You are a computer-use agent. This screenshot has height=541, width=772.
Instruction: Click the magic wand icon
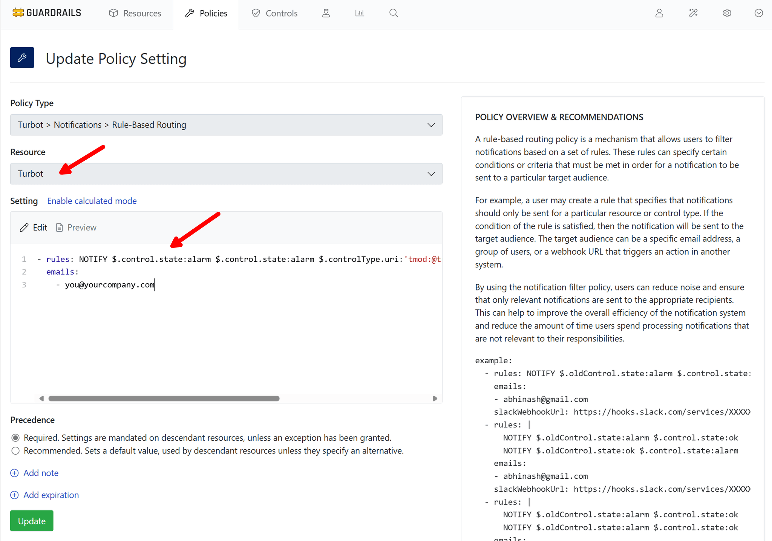693,13
